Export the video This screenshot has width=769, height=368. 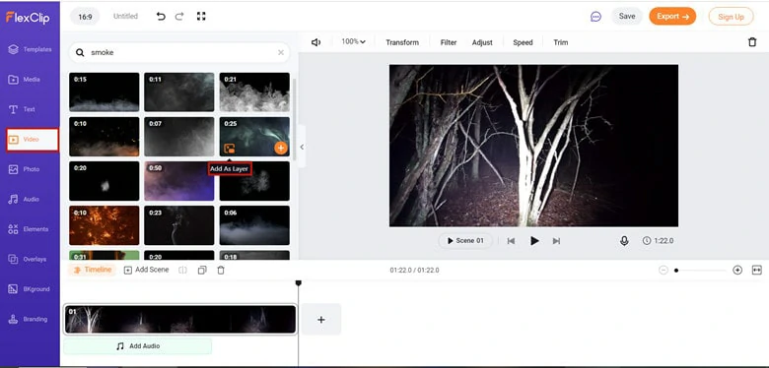672,16
